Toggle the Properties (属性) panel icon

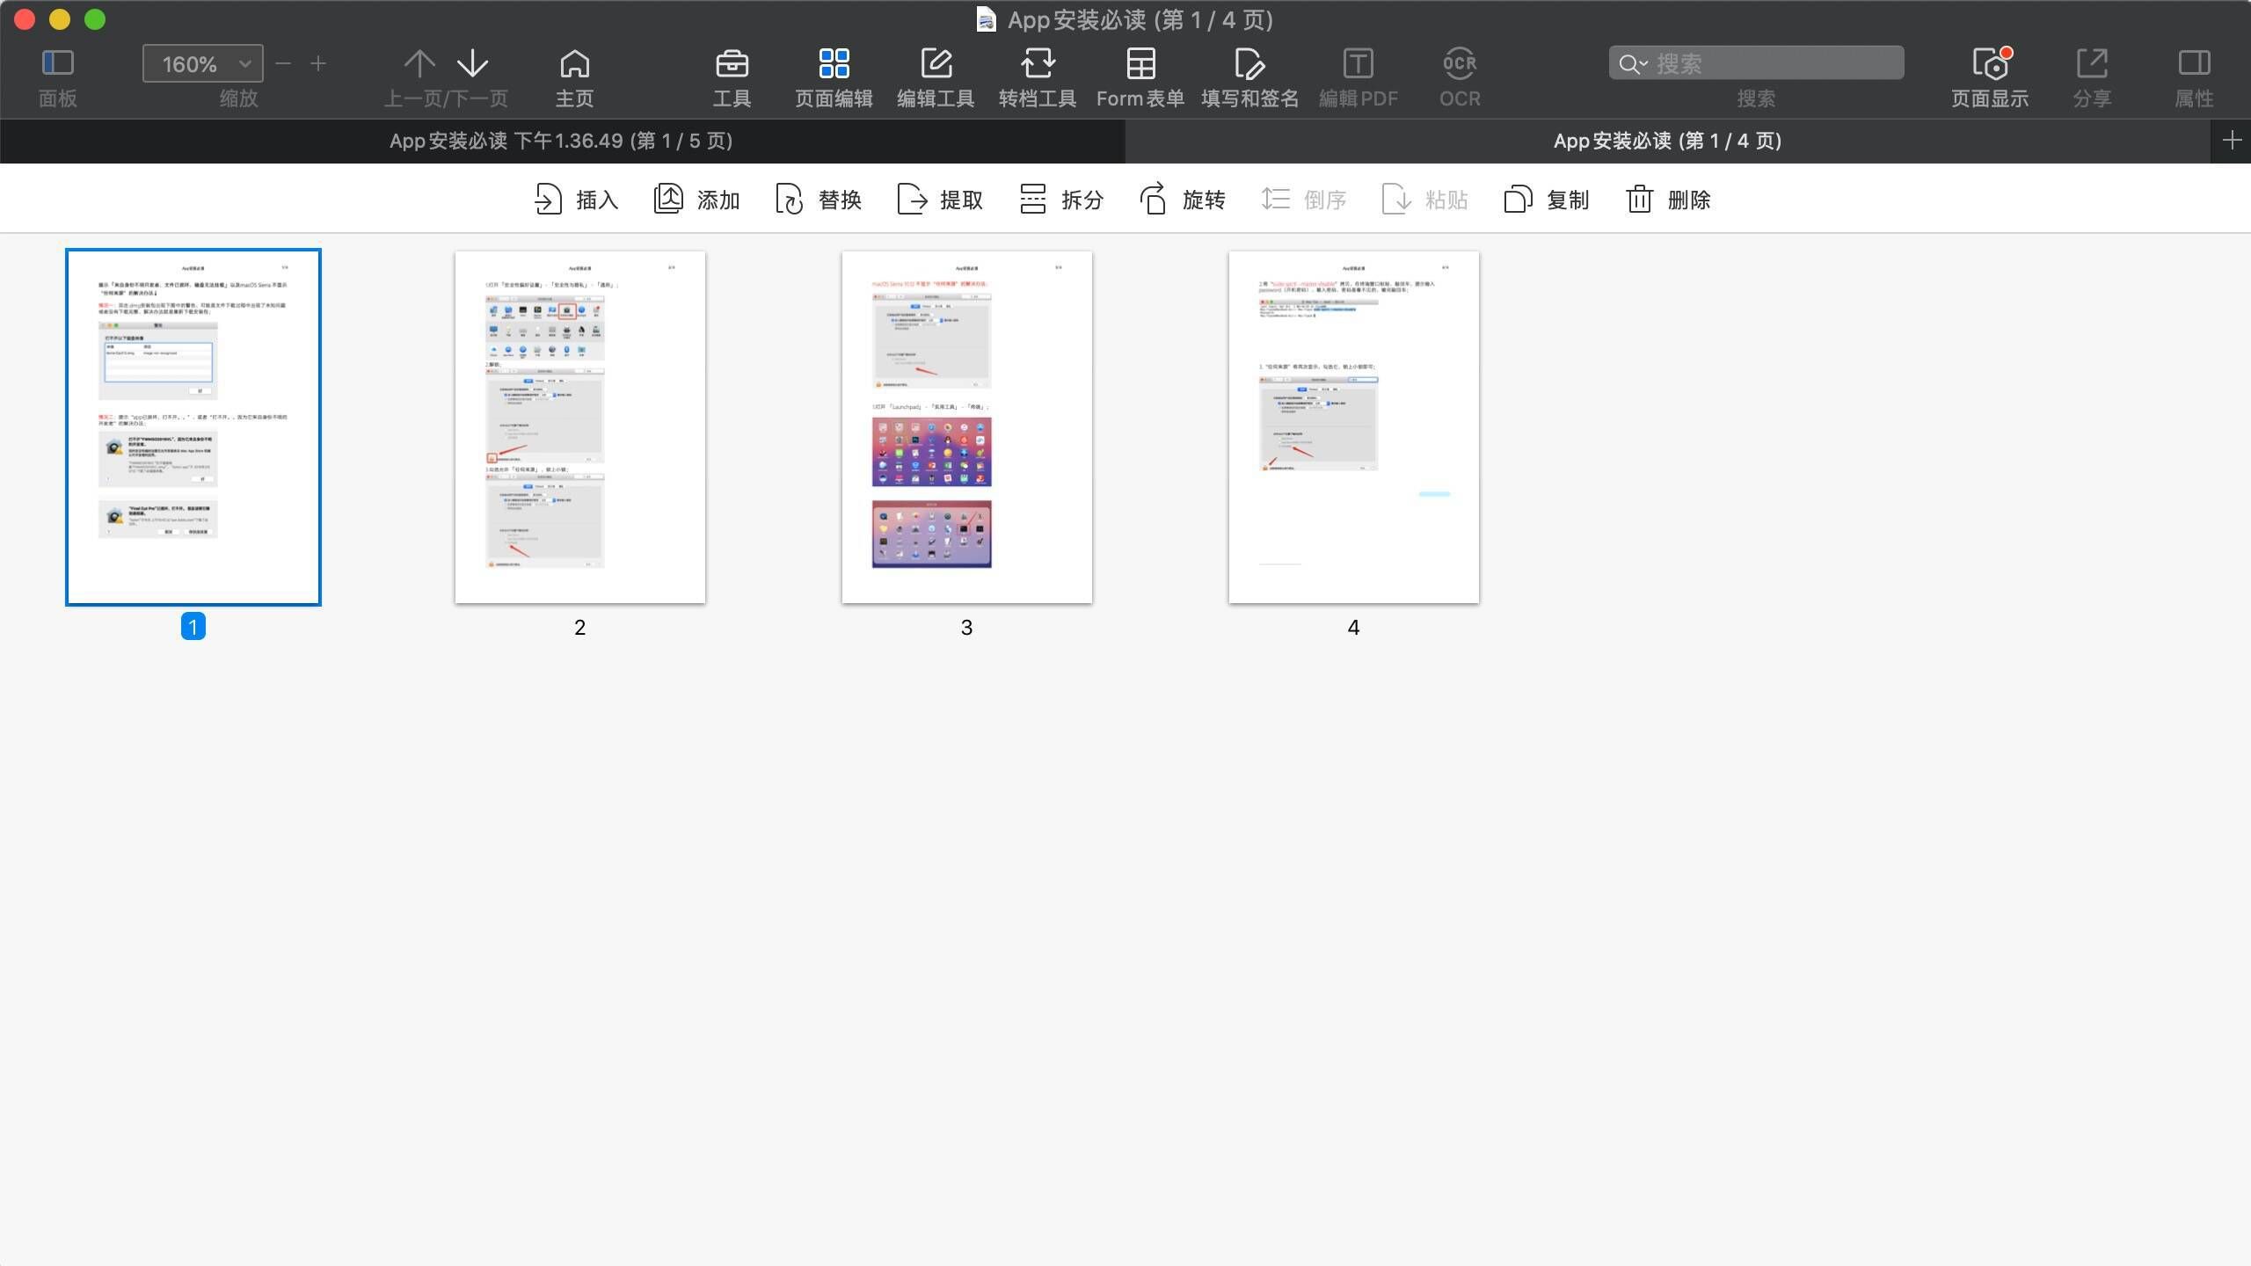coord(2194,63)
